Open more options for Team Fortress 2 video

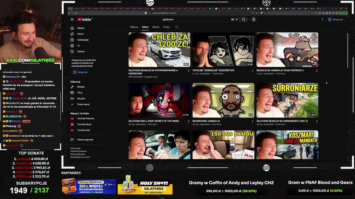point(317,71)
